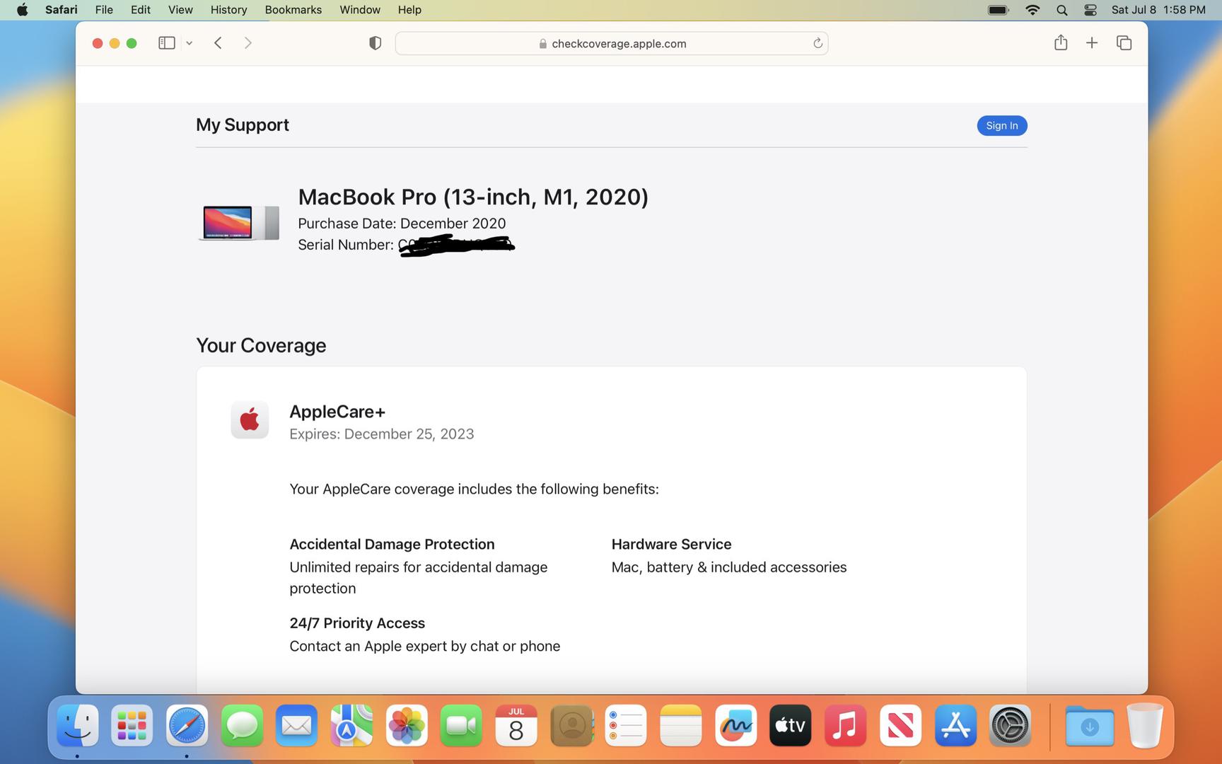Go back to the previous page
Screen dimensions: 1222x764
pyautogui.click(x=219, y=43)
